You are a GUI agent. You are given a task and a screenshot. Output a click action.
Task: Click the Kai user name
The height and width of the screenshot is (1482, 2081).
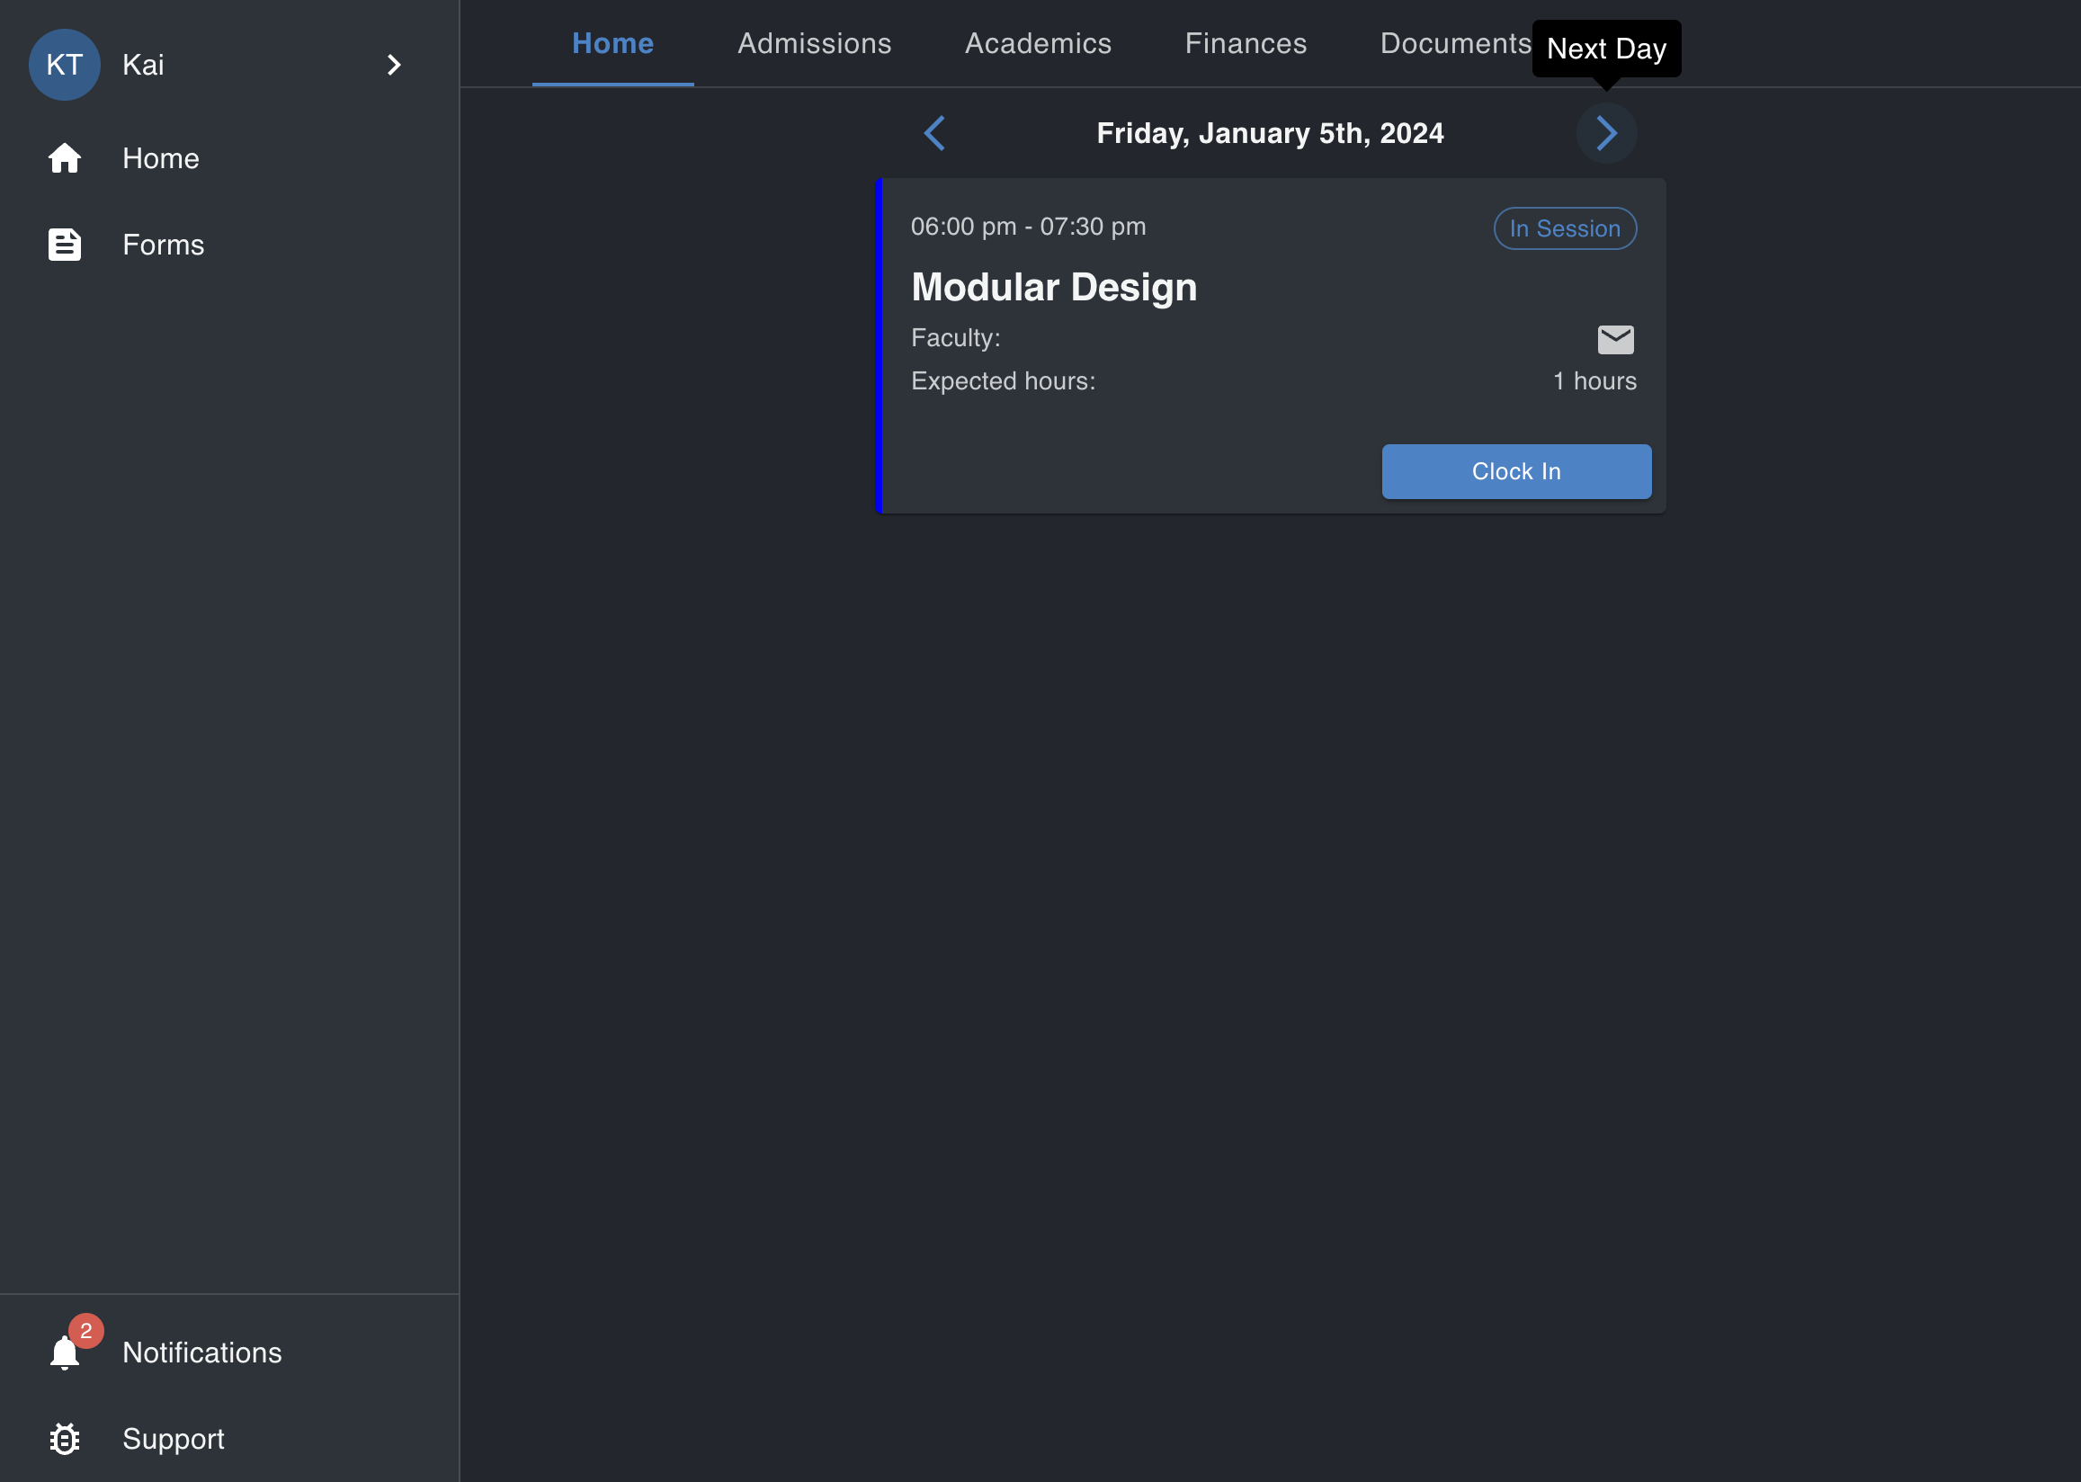(x=143, y=65)
